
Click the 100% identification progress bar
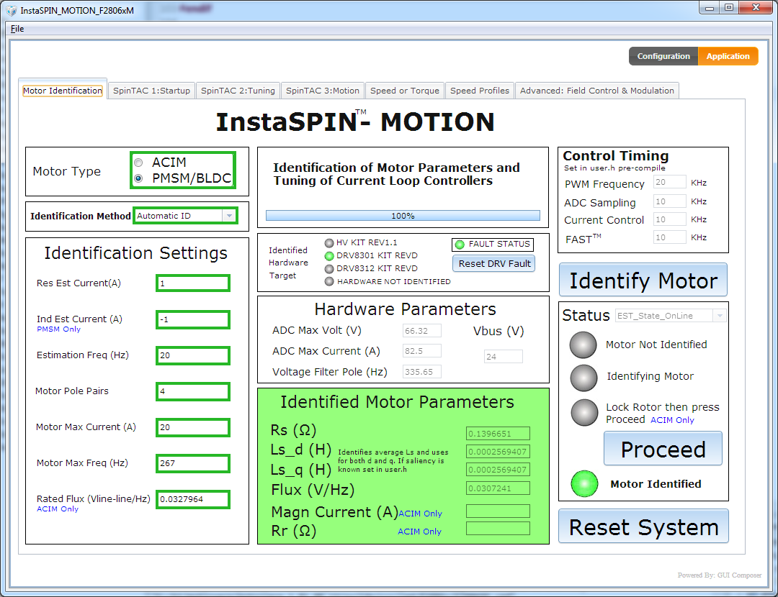pos(403,216)
